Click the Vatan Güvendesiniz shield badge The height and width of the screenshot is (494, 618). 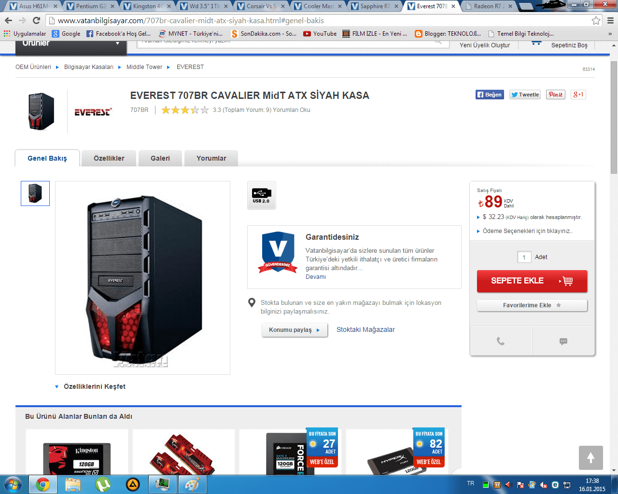tap(278, 252)
